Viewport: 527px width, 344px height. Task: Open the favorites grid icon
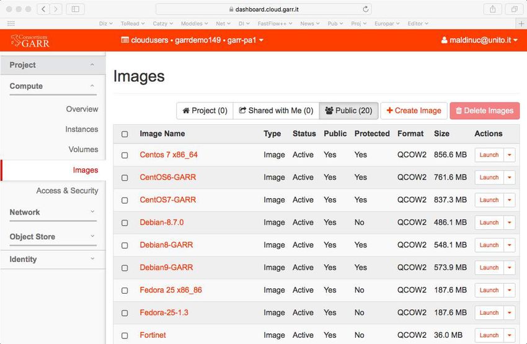[11, 24]
